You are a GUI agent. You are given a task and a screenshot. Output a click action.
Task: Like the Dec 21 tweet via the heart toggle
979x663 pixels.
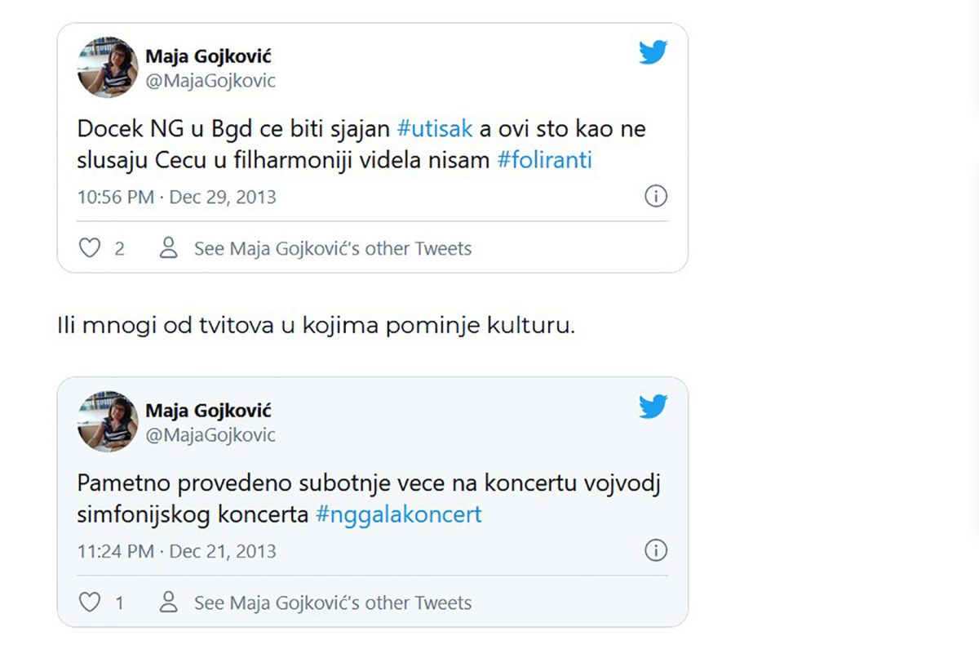click(x=89, y=602)
